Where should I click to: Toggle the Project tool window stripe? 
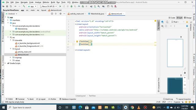coord(3,18)
